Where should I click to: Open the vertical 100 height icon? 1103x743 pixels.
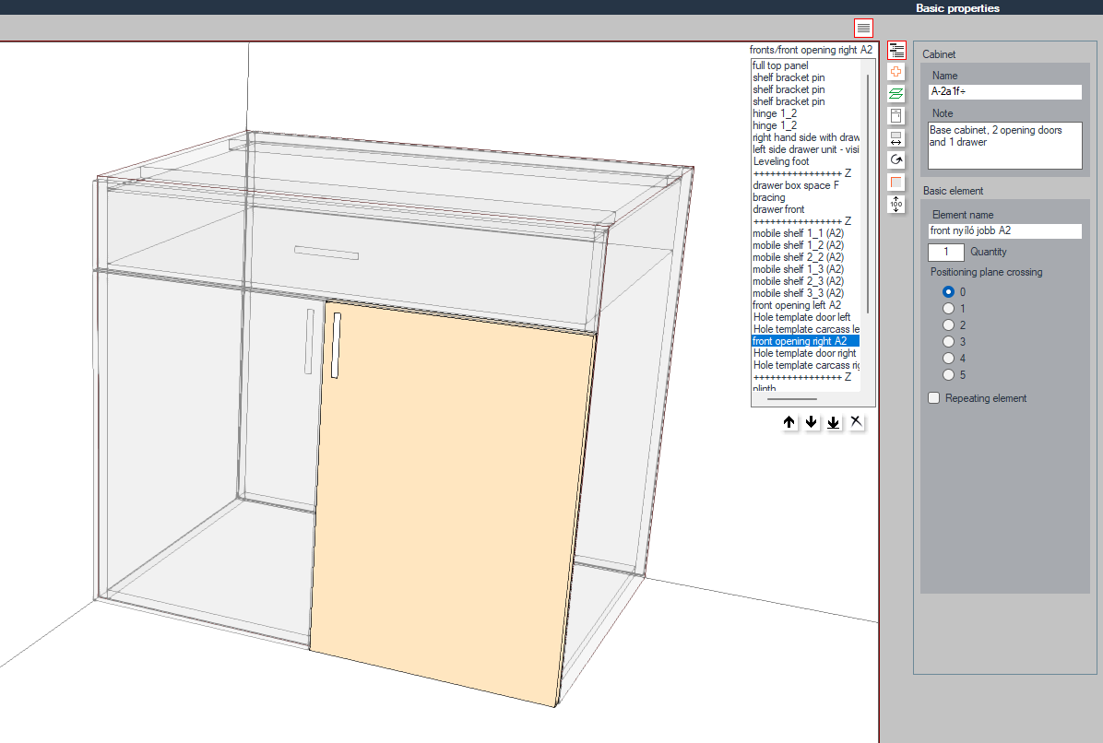tap(896, 205)
